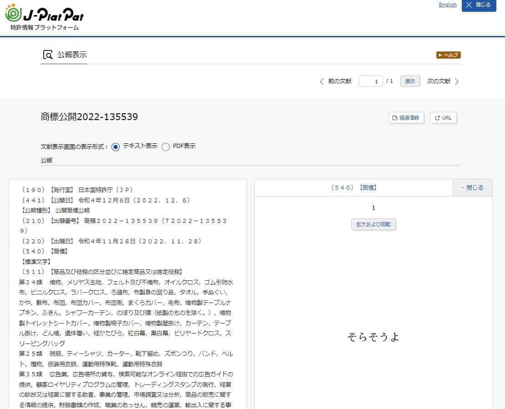Collapse the 商標 panel via 閉じる control
The width and height of the screenshot is (505, 409).
coord(472,187)
